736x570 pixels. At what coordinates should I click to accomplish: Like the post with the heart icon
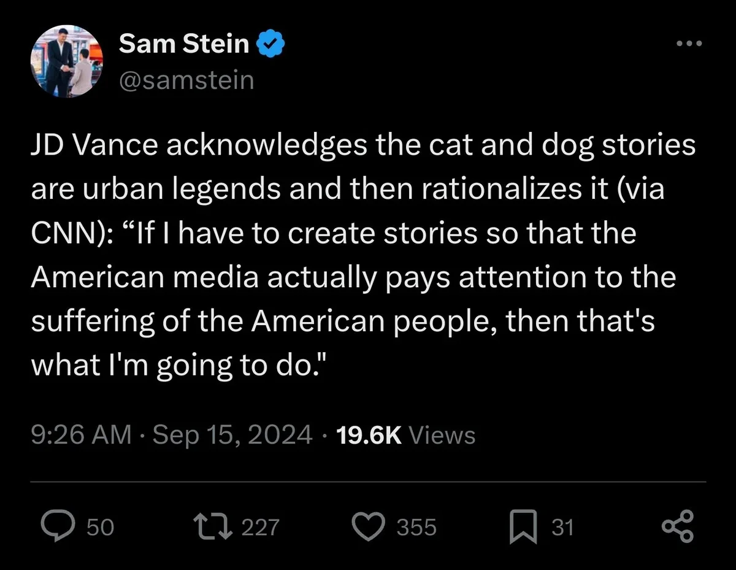click(x=368, y=527)
